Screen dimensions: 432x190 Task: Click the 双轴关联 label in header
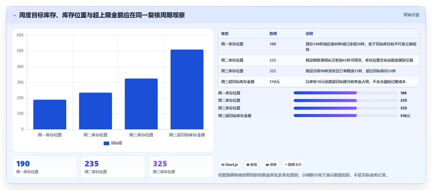[411, 15]
